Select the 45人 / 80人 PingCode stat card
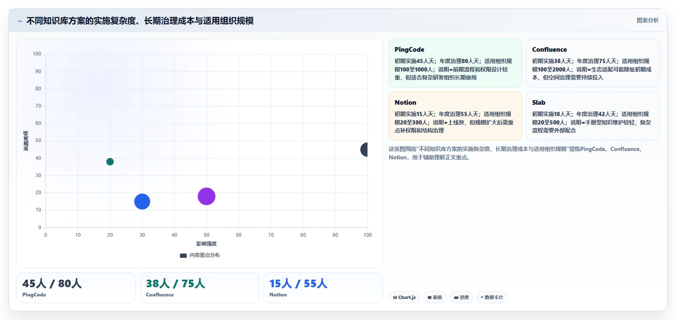 tap(76, 288)
